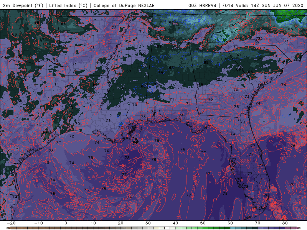Image resolution: width=307 pixels, height=230 pixels.
Task: Click the 20 label on the color scale
Action: pyautogui.click(x=120, y=223)
